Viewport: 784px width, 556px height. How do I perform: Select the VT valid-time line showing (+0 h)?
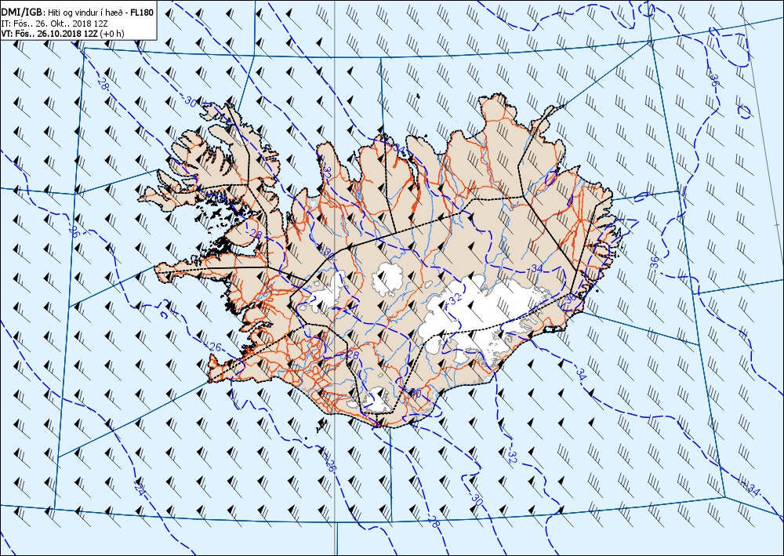(63, 34)
